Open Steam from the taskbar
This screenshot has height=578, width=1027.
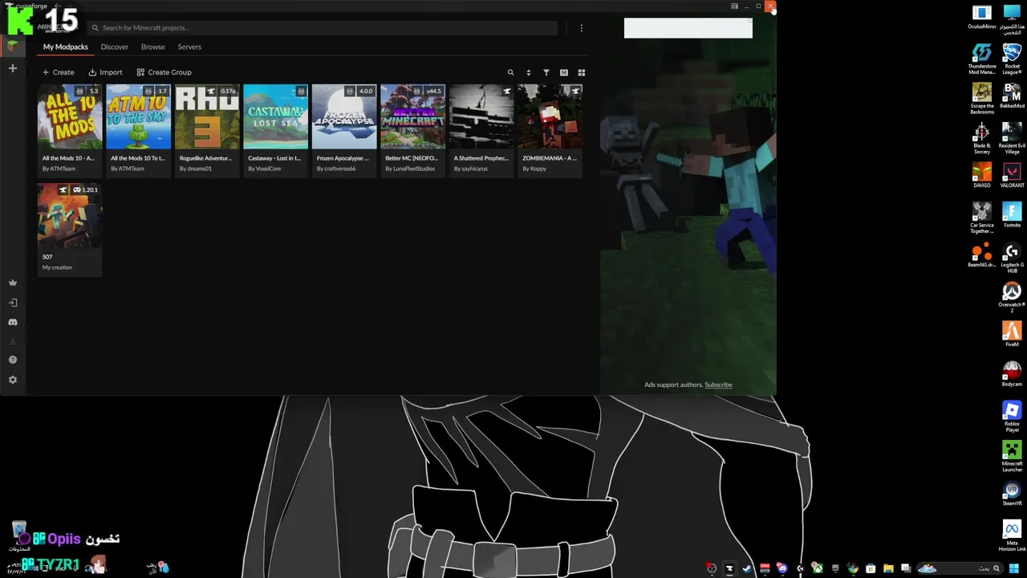(747, 568)
